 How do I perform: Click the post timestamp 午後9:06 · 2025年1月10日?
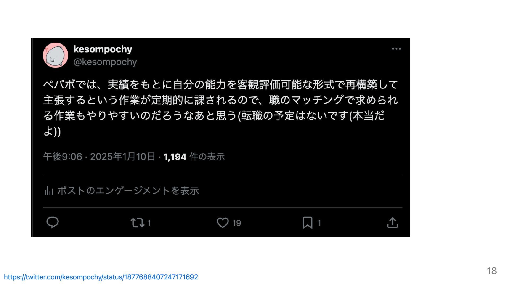pyautogui.click(x=99, y=157)
